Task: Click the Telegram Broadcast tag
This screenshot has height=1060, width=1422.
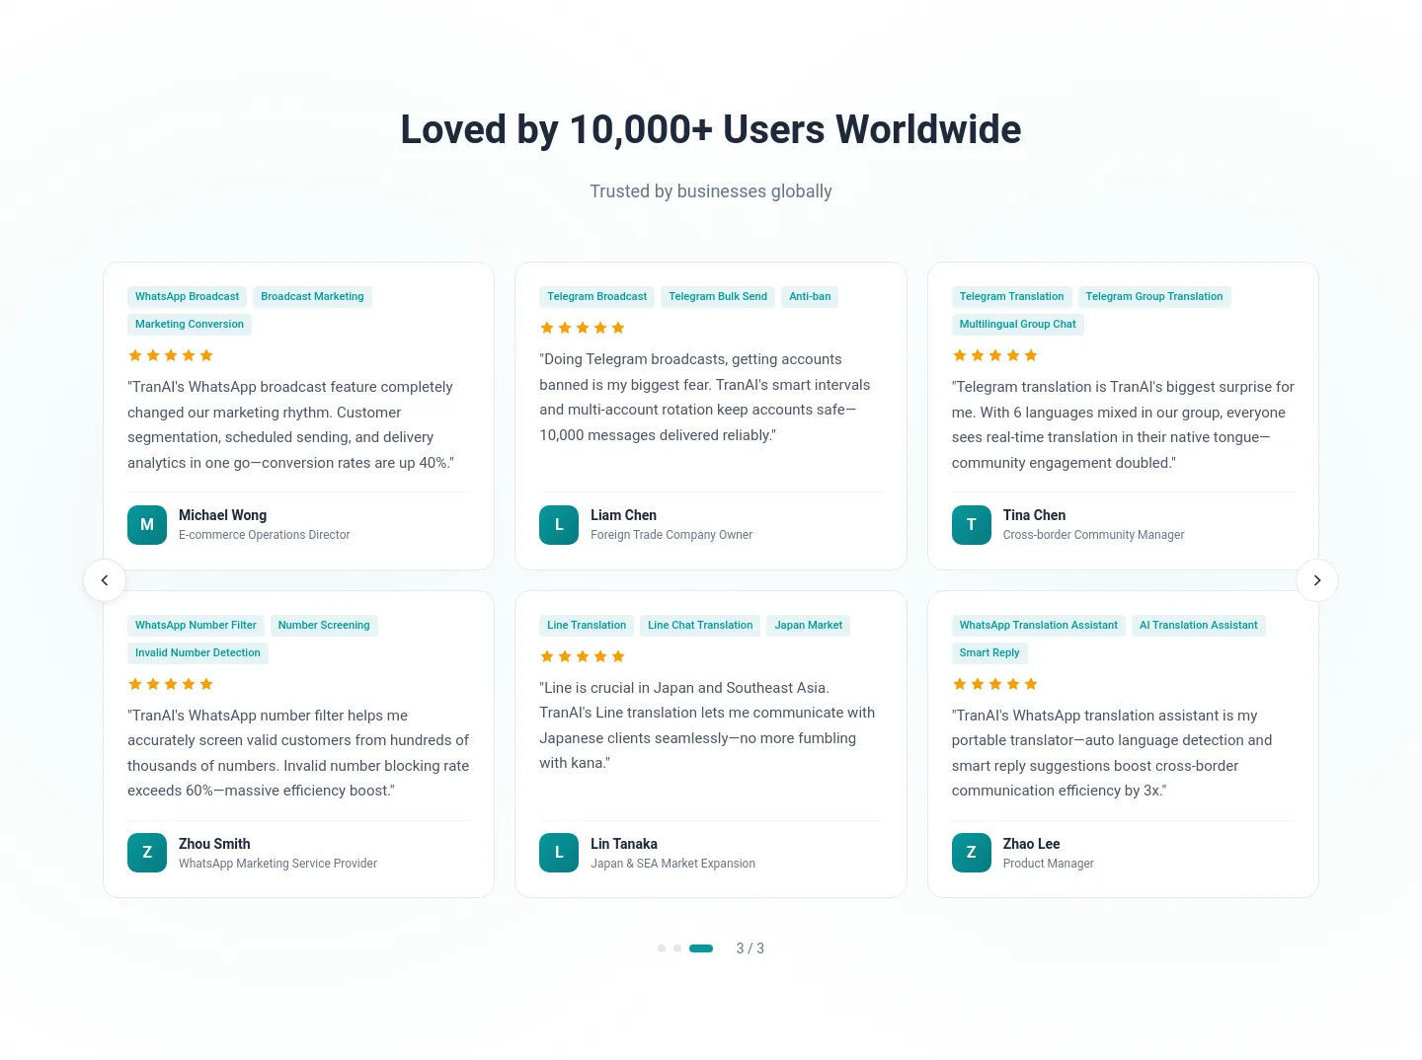Action: tap(597, 296)
